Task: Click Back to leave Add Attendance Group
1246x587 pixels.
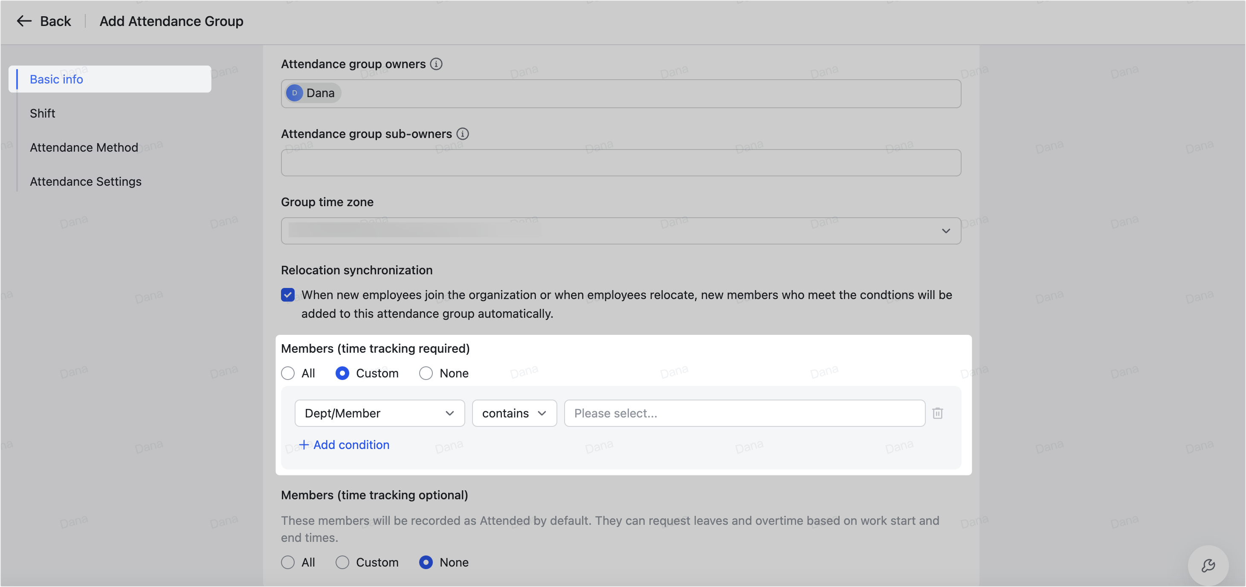Action: tap(55, 21)
